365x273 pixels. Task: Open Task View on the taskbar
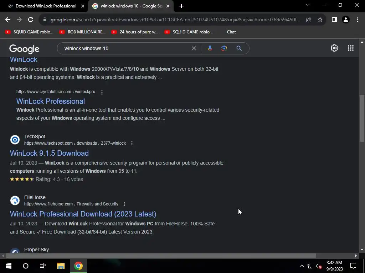click(43, 266)
